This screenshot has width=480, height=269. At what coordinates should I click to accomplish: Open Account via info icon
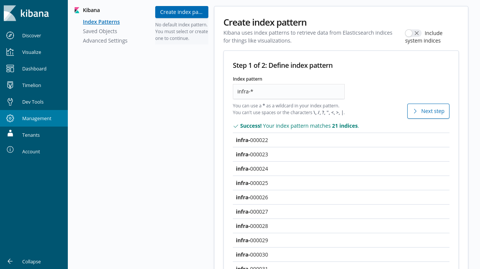point(10,150)
